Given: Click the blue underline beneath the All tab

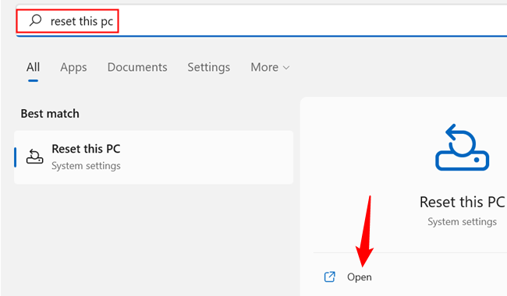Looking at the screenshot, I should pos(33,80).
